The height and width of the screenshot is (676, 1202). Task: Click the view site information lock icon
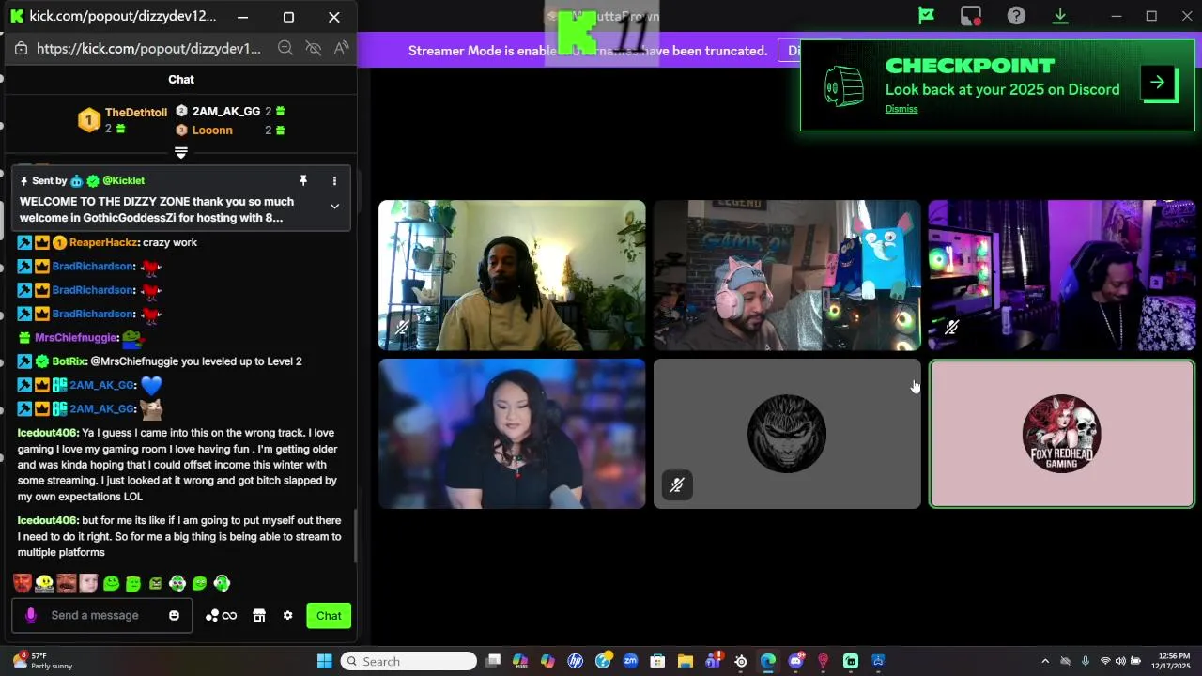tap(23, 48)
